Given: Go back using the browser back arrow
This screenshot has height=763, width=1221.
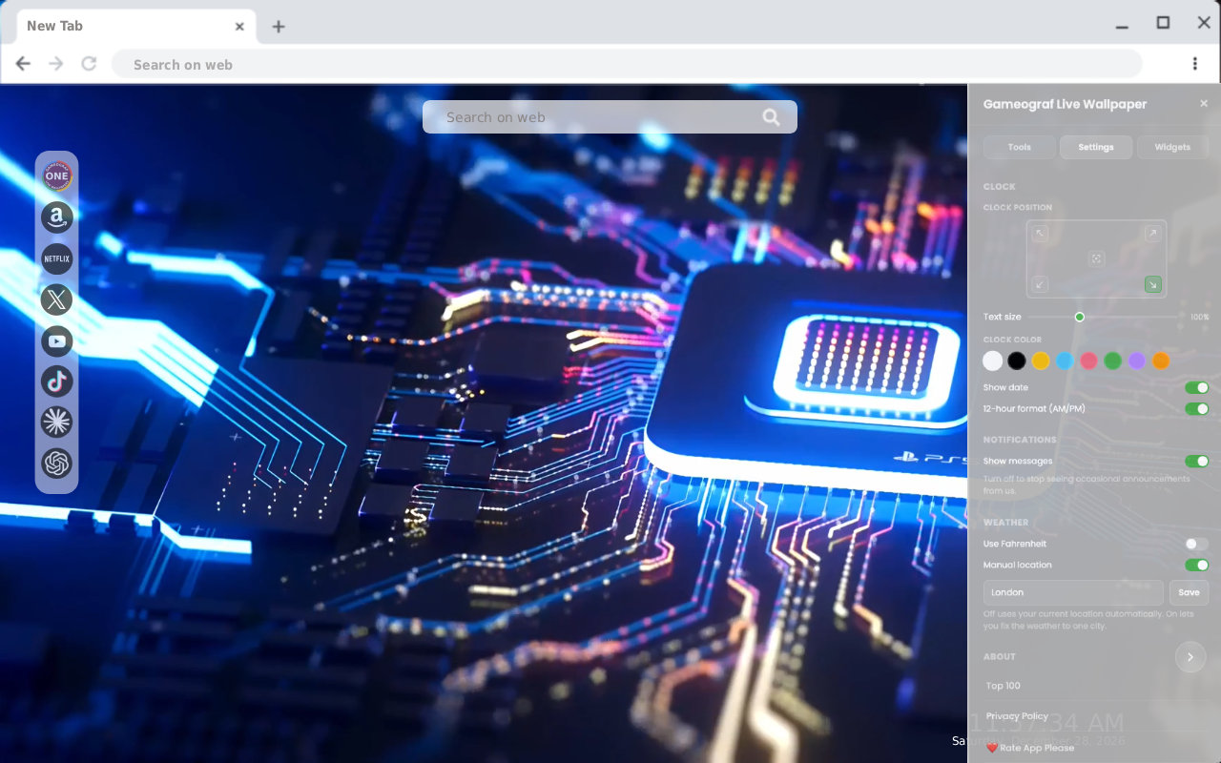Looking at the screenshot, I should (23, 64).
